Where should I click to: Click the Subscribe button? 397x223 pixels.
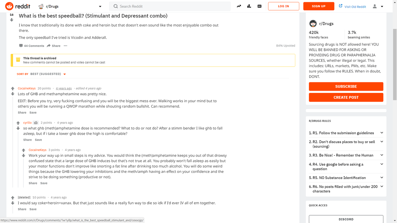[x=346, y=86]
